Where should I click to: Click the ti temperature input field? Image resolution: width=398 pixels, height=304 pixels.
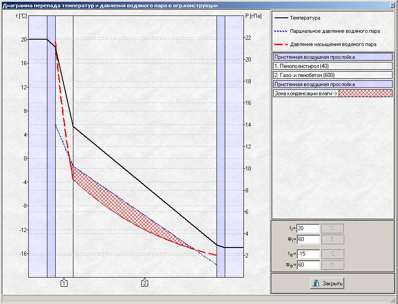(x=308, y=229)
